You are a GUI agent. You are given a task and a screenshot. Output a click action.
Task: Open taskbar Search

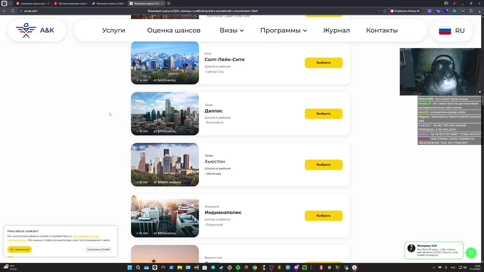pyautogui.click(x=138, y=267)
